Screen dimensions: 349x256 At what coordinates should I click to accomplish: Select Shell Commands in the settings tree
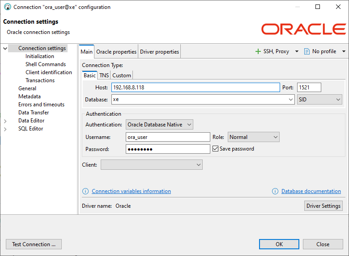click(46, 64)
